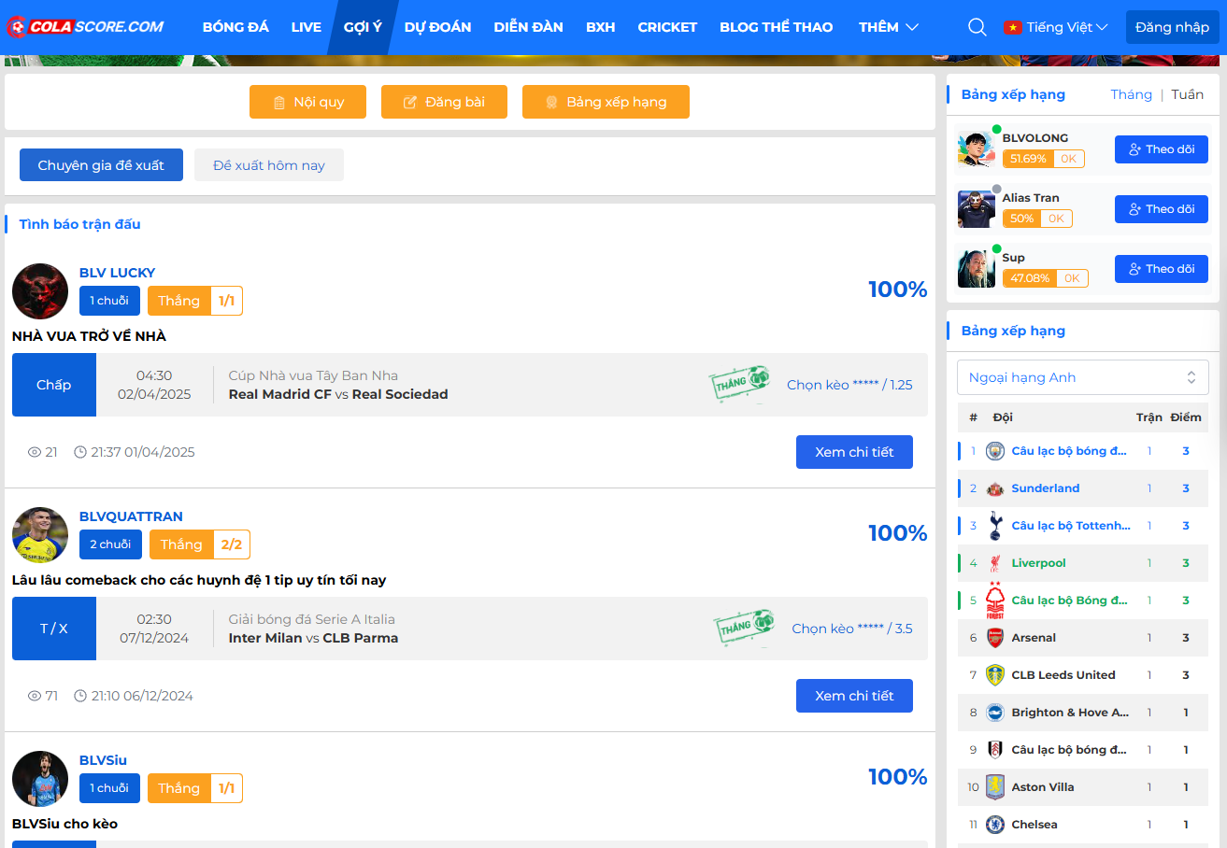
Task: Click the Thắng stamp on Real Madrid match
Action: (740, 384)
